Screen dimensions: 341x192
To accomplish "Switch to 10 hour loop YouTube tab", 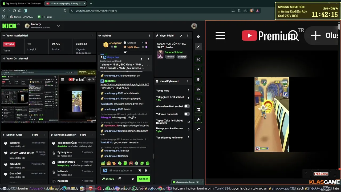I will [66, 3].
